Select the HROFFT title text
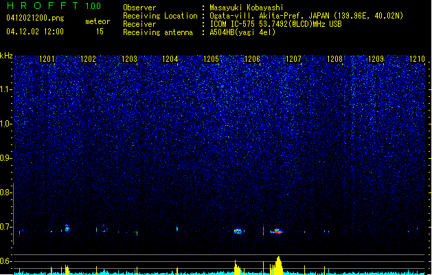This screenshot has height=275, width=432. pyautogui.click(x=43, y=5)
